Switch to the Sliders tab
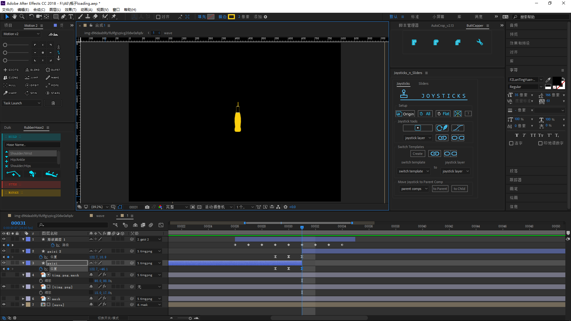Image resolution: width=571 pixels, height=321 pixels. [423, 84]
